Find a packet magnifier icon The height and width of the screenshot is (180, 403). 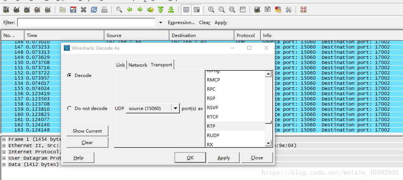coord(119,10)
